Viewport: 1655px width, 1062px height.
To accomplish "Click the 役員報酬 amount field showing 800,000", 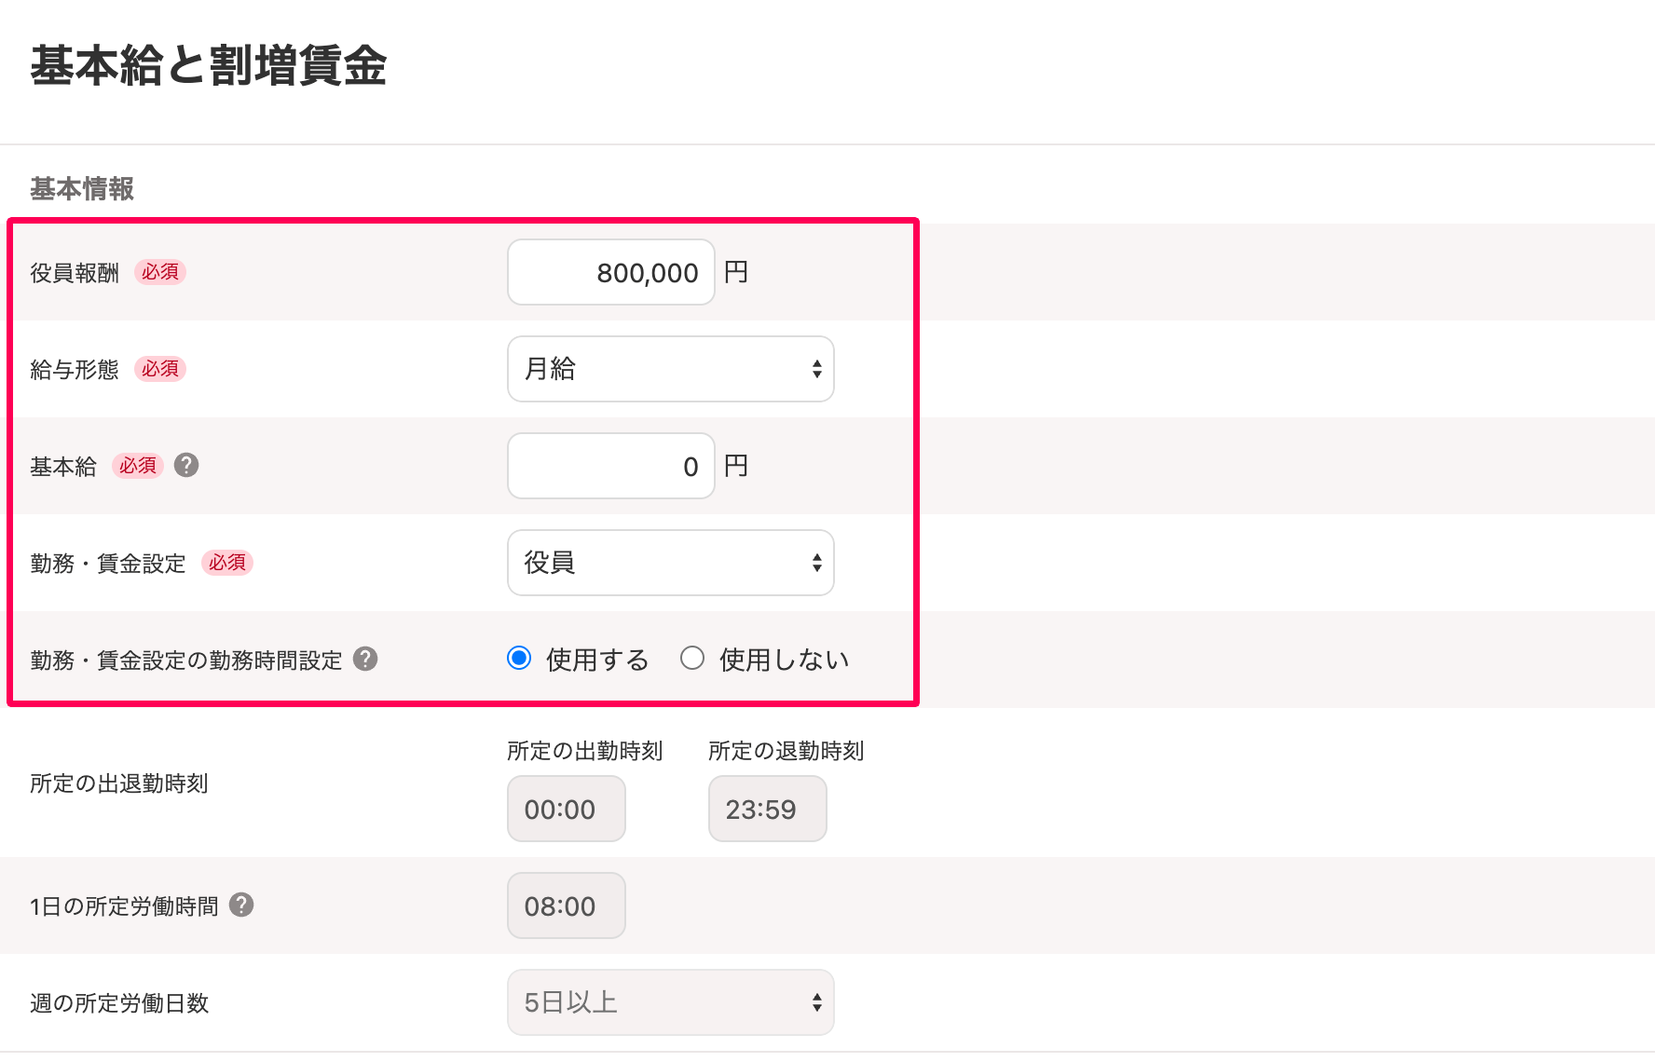I will [611, 272].
